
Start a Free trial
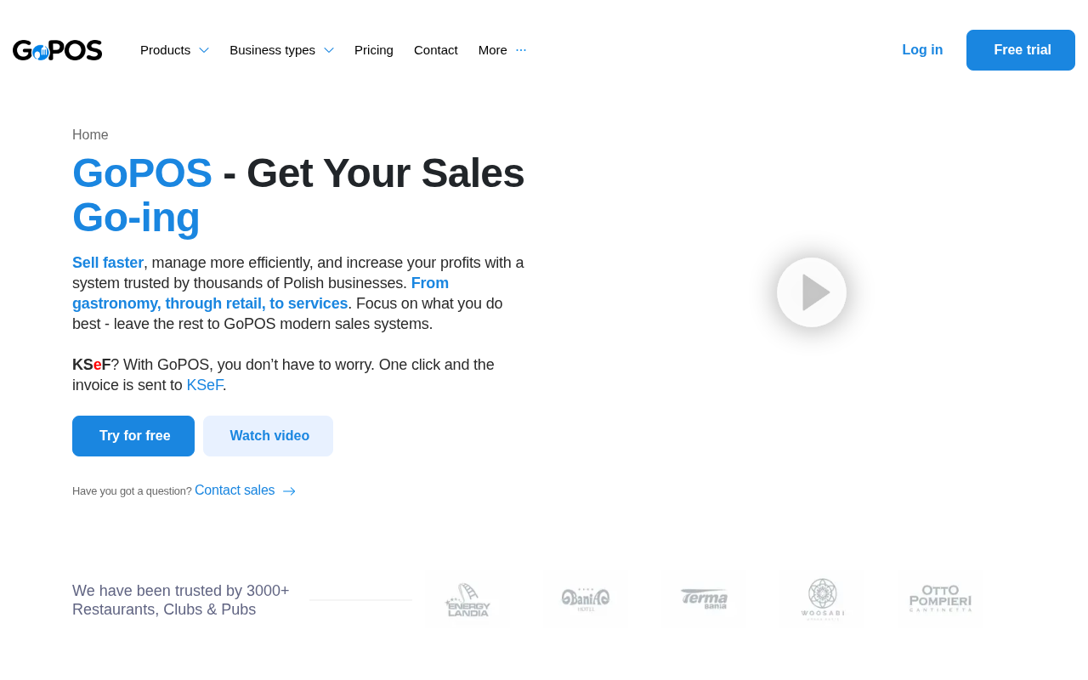[1021, 50]
